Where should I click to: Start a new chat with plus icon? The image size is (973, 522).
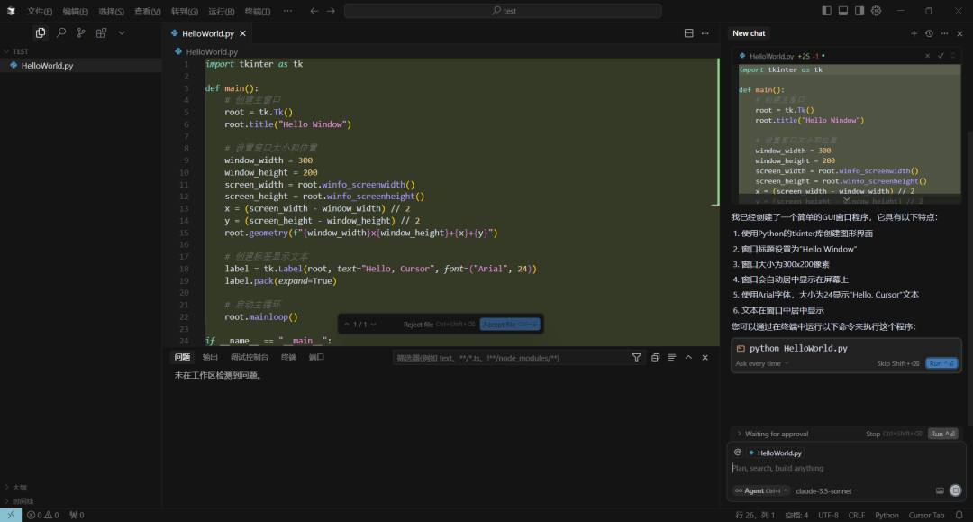(914, 33)
